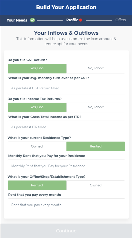Viewport: 132px width, 238px height.
Task: Click the green checkmark beside Your Needs
Action: [32, 20]
